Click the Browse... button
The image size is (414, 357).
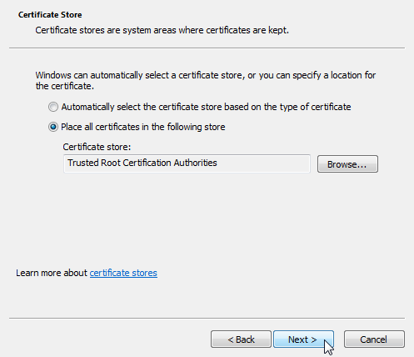347,164
